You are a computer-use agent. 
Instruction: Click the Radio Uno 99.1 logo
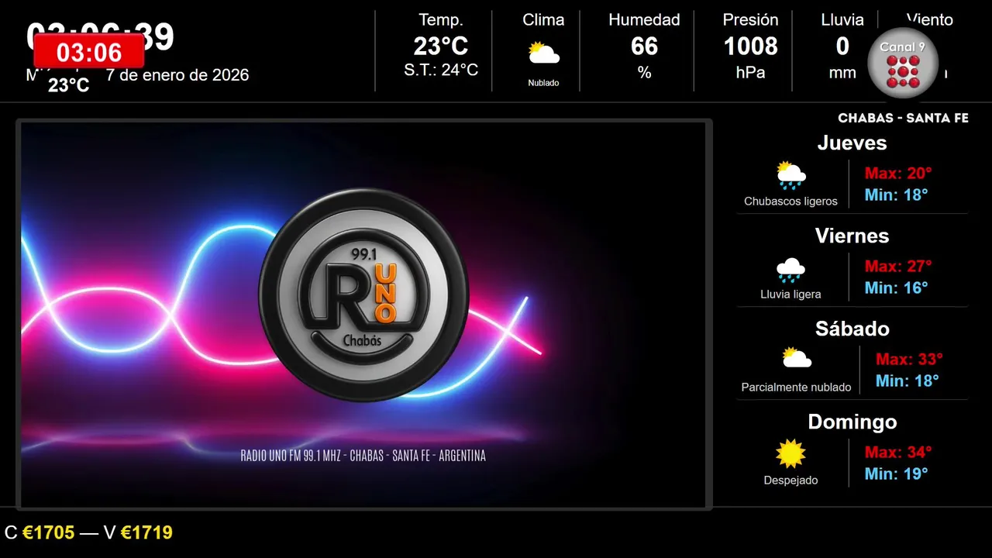point(363,295)
